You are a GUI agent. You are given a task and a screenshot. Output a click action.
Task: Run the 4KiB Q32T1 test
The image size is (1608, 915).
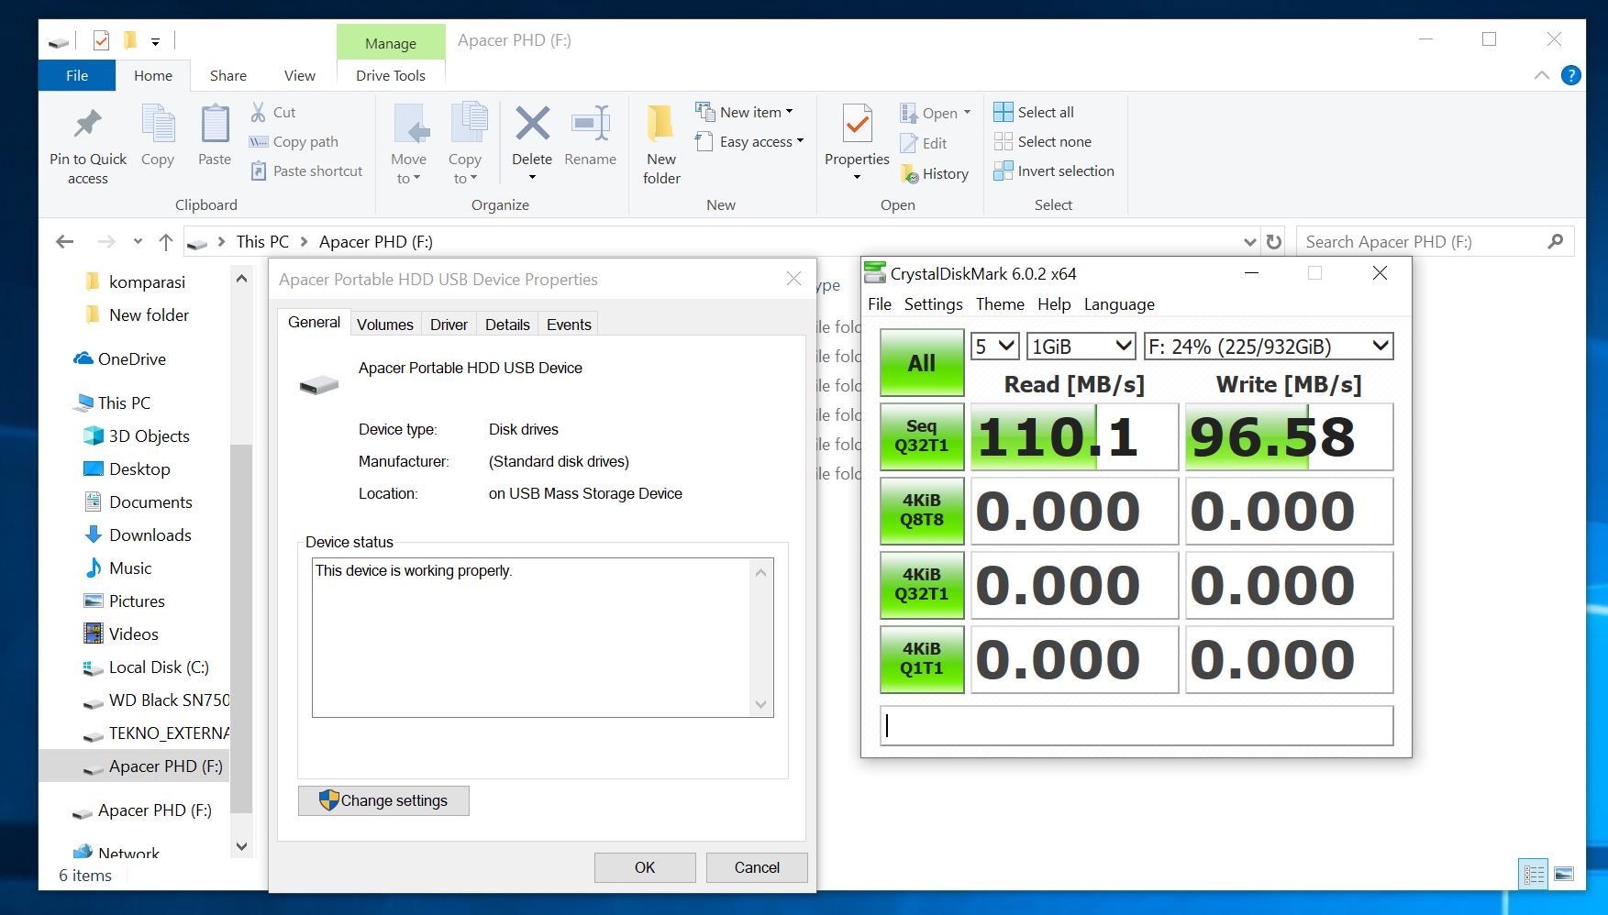(922, 585)
